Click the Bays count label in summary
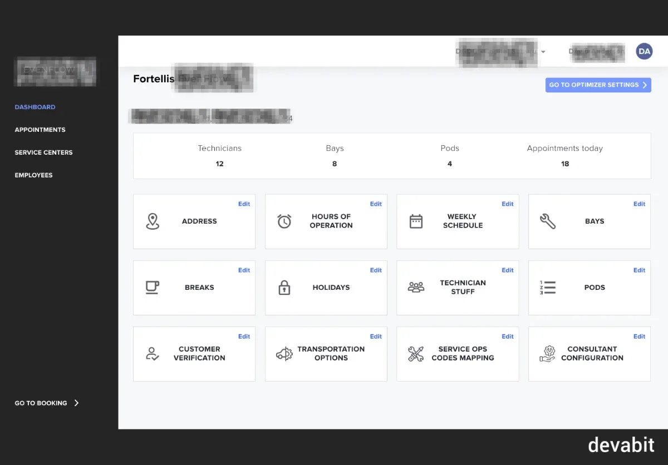Image resolution: width=668 pixels, height=465 pixels. pyautogui.click(x=335, y=149)
